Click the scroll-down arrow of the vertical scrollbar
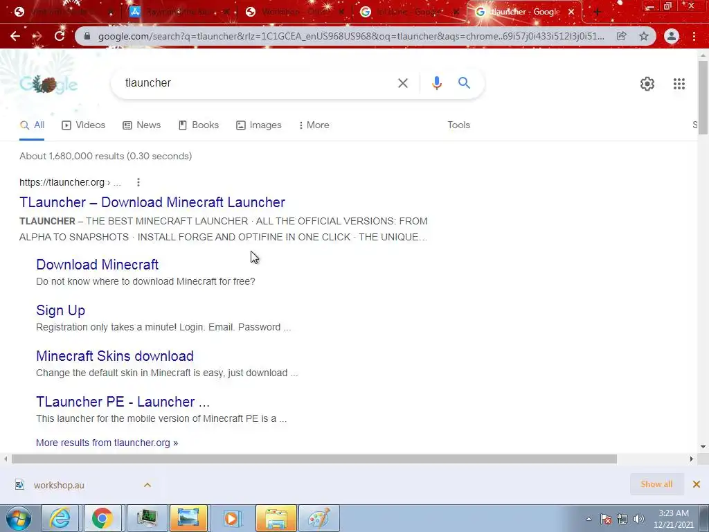Screen dimensions: 709x532 pos(703,447)
